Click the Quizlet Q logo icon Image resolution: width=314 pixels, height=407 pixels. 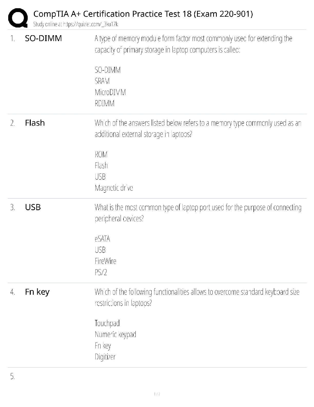[18, 18]
